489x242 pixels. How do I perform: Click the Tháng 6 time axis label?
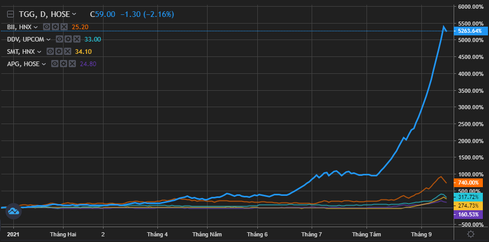(x=257, y=234)
